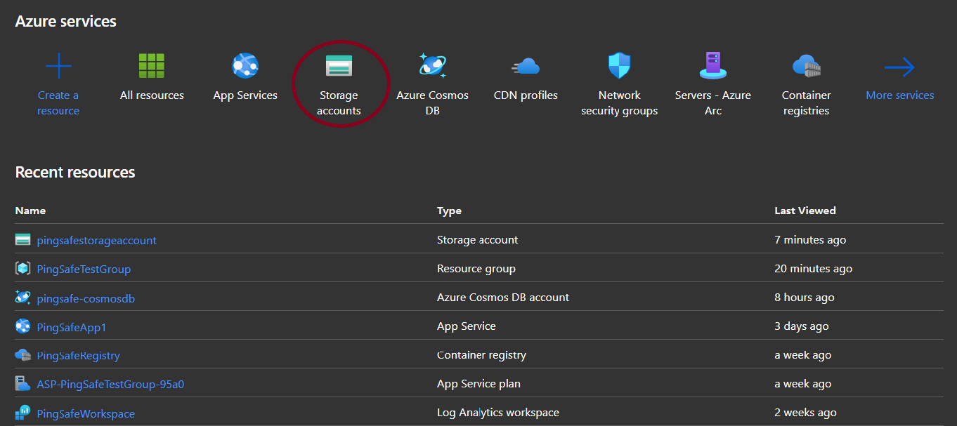Select the ASP-PingSafeTestGroup-95a0 App Service plan
The height and width of the screenshot is (426, 957).
(x=110, y=384)
